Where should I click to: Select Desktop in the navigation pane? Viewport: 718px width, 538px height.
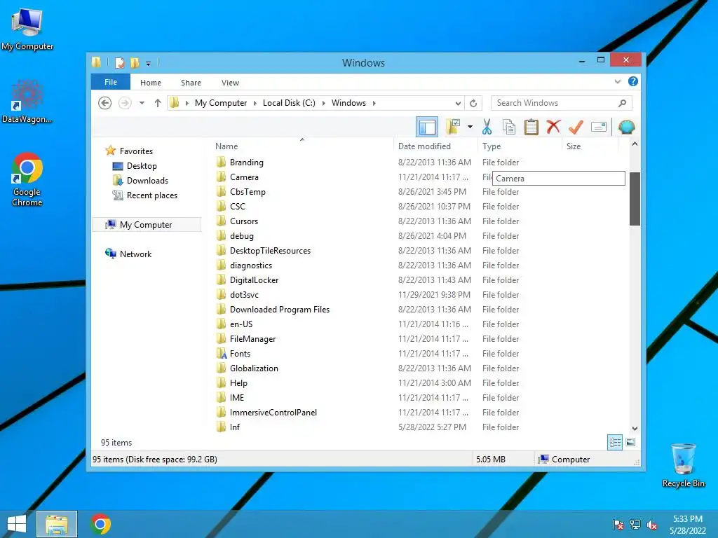coord(142,166)
